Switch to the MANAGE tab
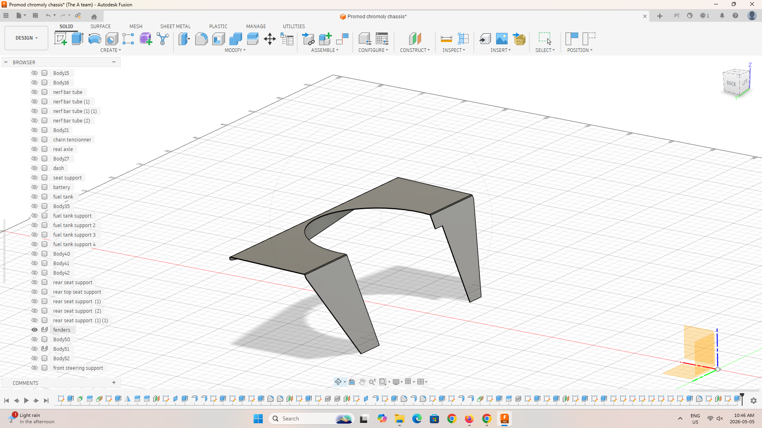The image size is (762, 428). point(256,27)
